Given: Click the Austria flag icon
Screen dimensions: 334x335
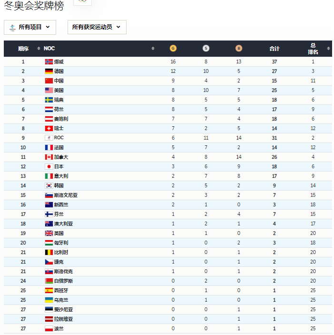Looking at the screenshot, I should [x=49, y=119].
